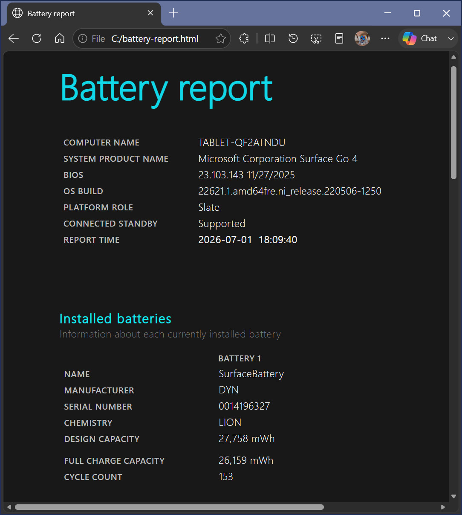
Task: Select platform role value Slate
Action: pyautogui.click(x=209, y=207)
